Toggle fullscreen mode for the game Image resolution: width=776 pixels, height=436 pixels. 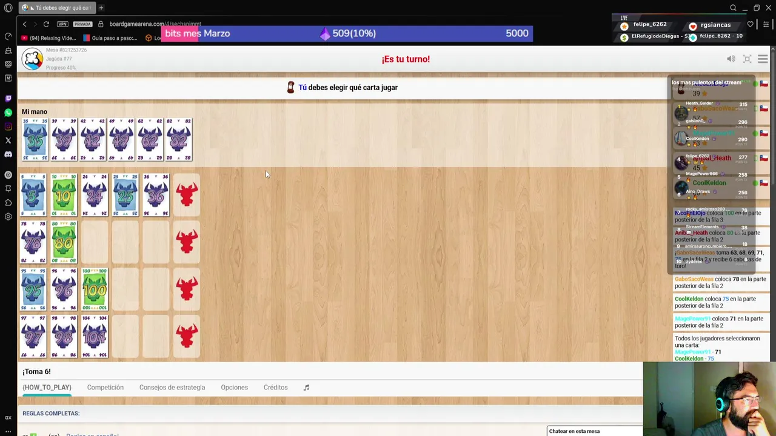[x=748, y=59]
